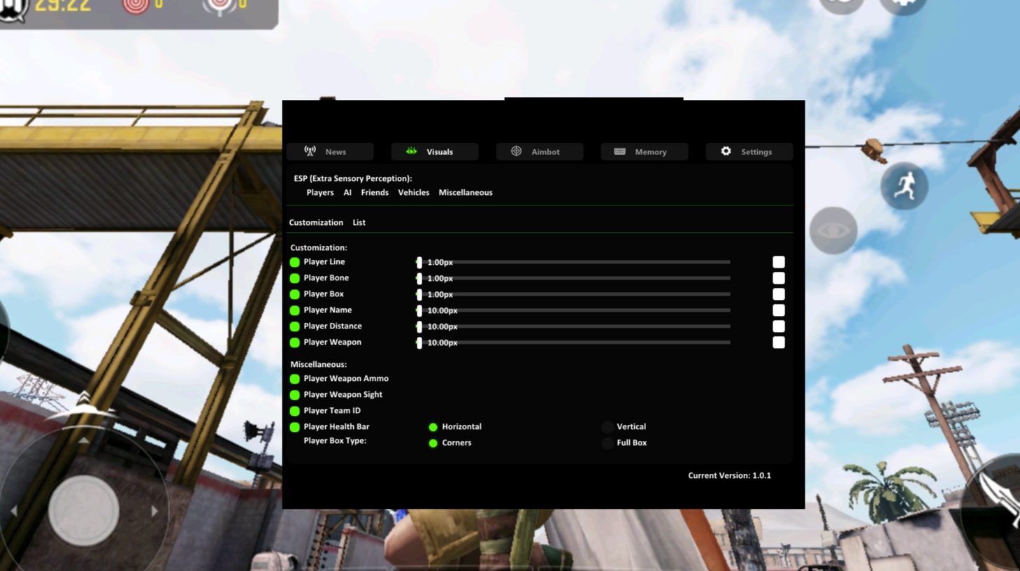Open the Player Weapon color swatch
Screen dimensions: 1020x571
(779, 342)
